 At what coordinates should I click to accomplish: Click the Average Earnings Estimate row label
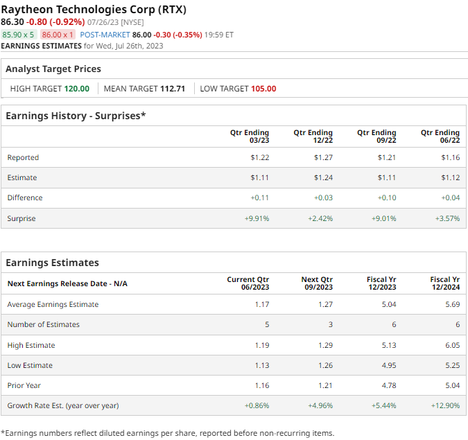point(53,304)
